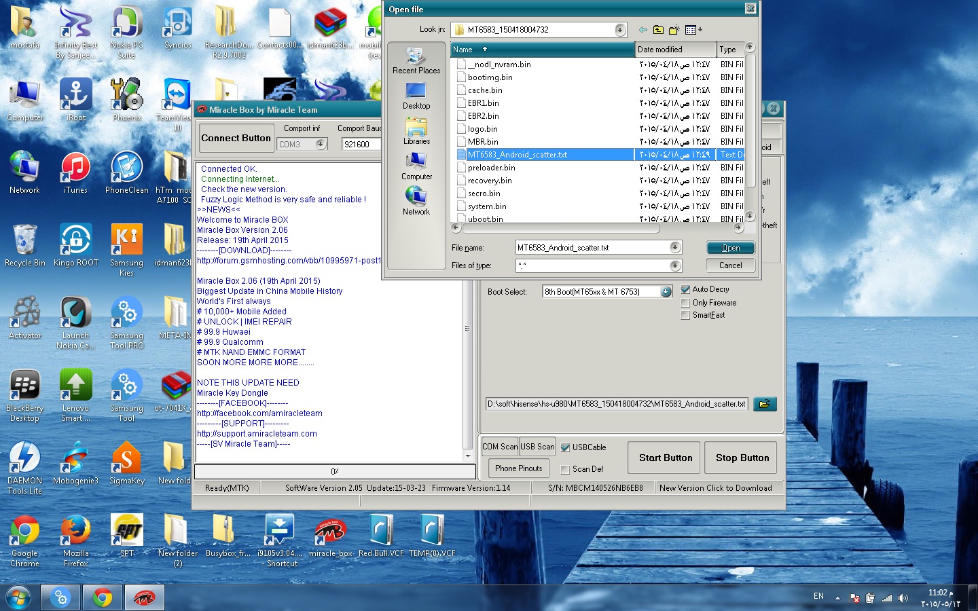Expand the Boot Select dropdown
Screen dimensions: 978x611
click(666, 292)
